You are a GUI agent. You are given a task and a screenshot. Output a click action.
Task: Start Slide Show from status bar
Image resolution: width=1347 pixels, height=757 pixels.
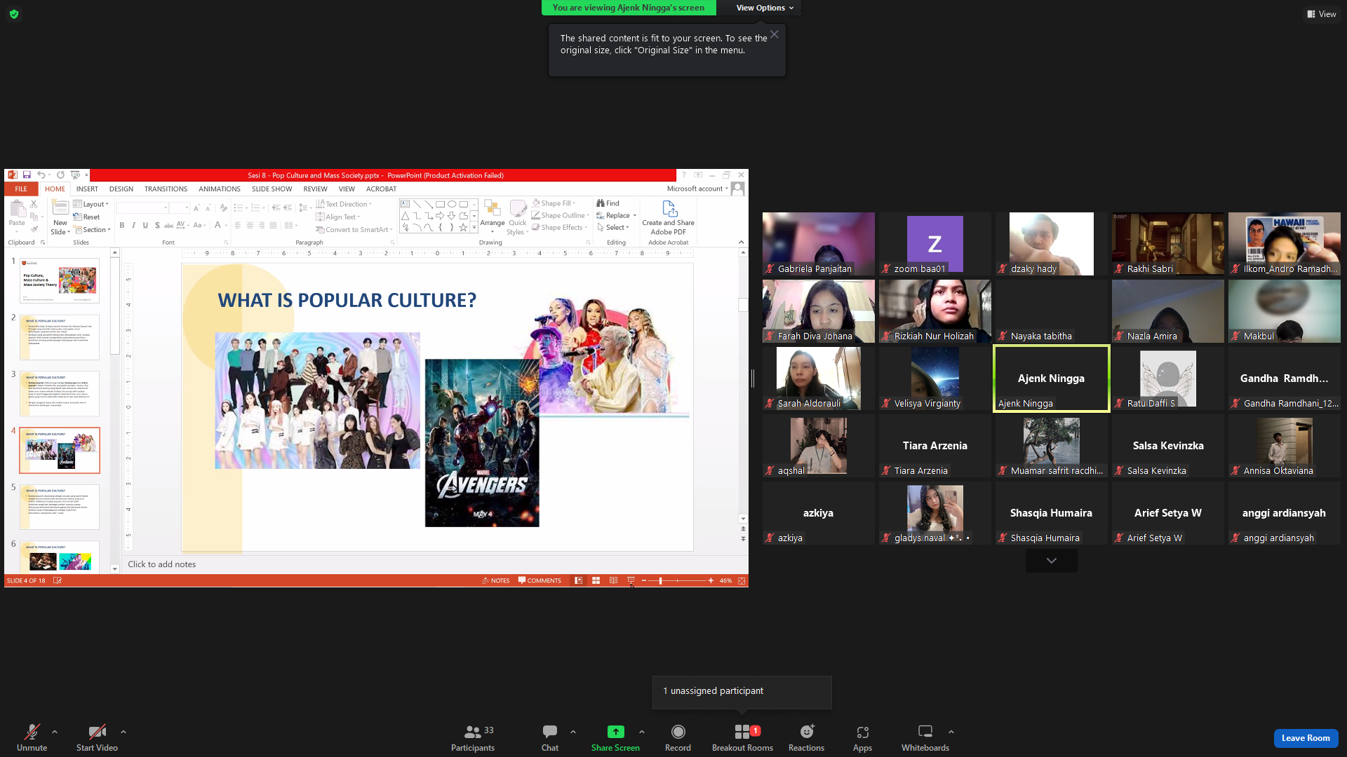coord(631,580)
